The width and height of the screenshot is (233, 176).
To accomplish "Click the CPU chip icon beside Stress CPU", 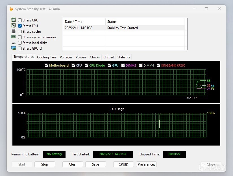I will [x=14, y=20].
